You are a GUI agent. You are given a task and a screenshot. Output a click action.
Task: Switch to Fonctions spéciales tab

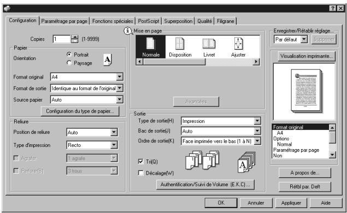click(x=113, y=21)
